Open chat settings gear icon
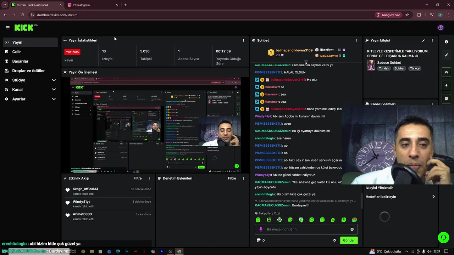This screenshot has width=454, height=255. pyautogui.click(x=334, y=240)
